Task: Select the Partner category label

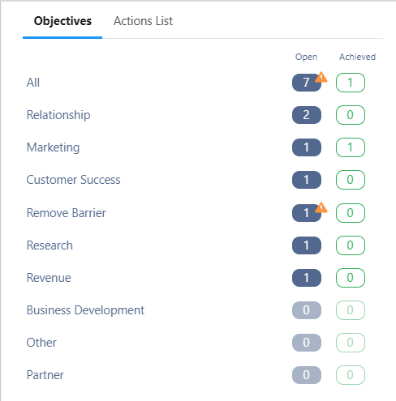Action: click(45, 375)
